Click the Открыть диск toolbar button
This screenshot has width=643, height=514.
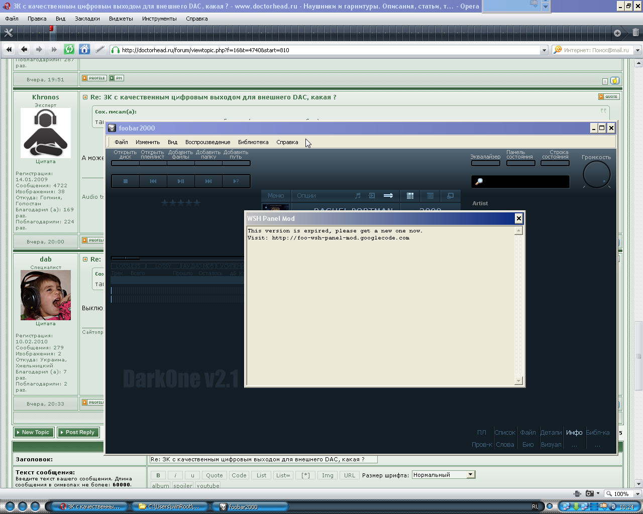(125, 157)
